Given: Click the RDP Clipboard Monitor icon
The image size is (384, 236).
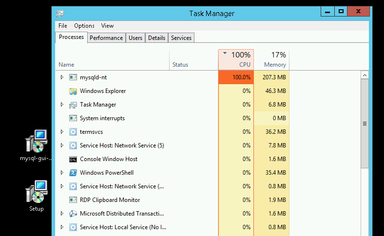Looking at the screenshot, I should (x=73, y=200).
